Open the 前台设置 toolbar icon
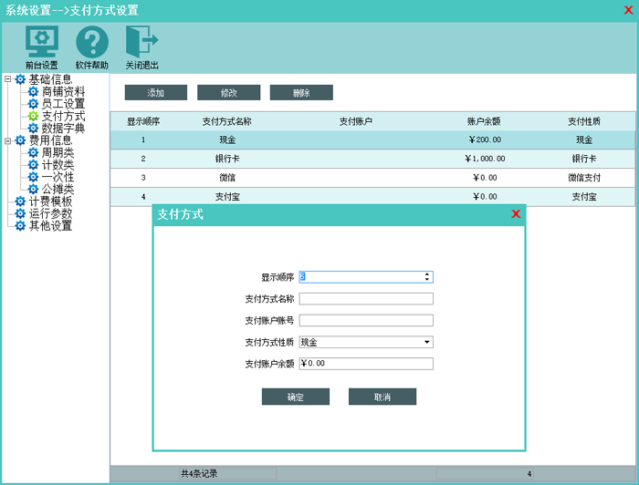The width and height of the screenshot is (639, 485). coord(41,42)
